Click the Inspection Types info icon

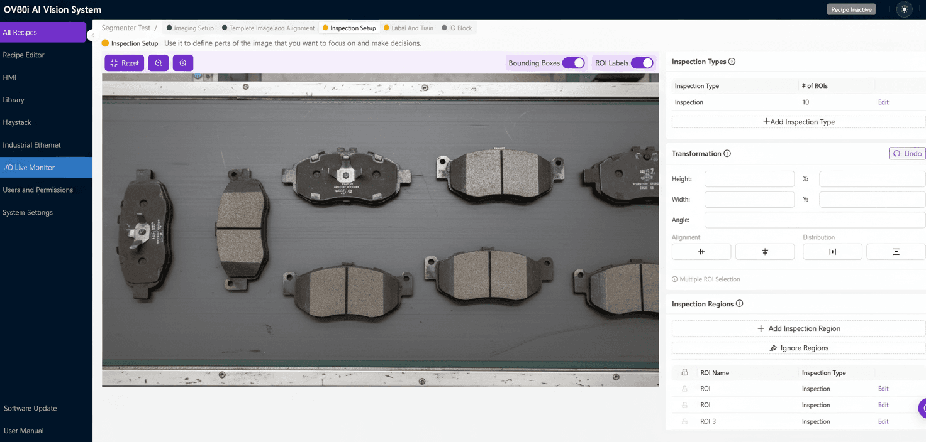tap(732, 61)
